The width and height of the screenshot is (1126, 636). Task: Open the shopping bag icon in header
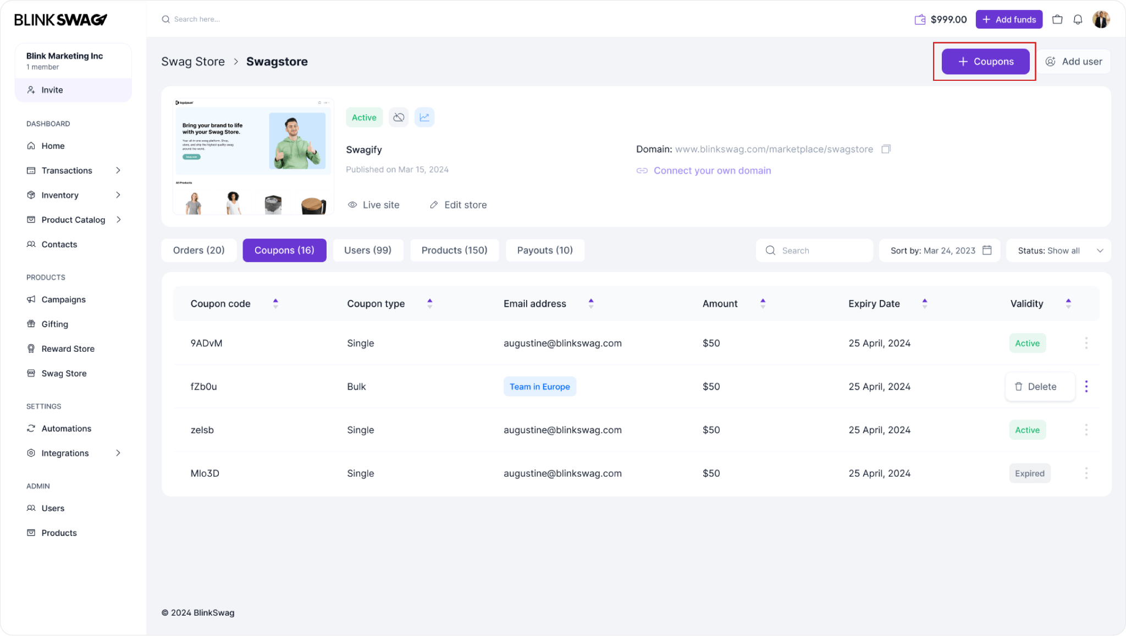[1057, 19]
